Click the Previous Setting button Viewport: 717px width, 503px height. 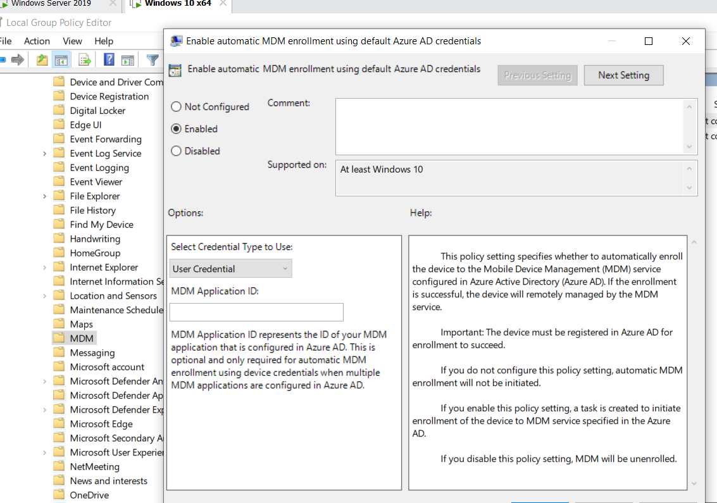537,75
